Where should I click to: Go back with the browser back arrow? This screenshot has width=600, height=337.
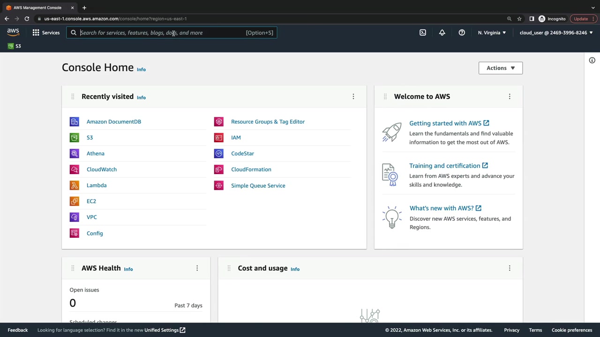(x=7, y=19)
